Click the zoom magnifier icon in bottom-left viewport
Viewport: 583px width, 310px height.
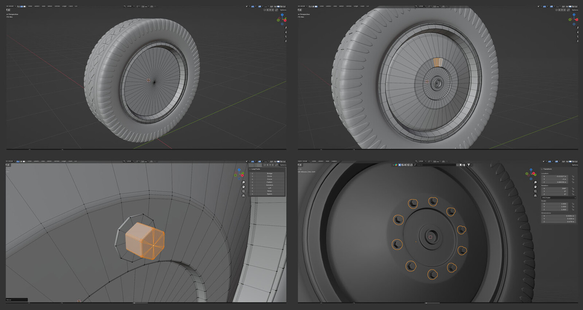coord(243,182)
